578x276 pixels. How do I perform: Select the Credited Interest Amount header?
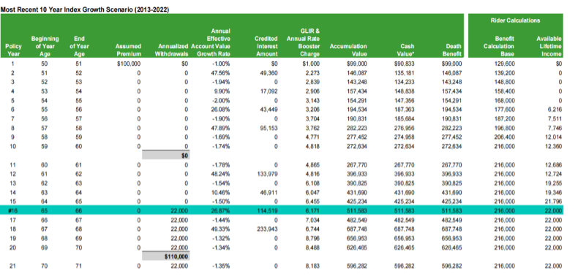click(x=266, y=47)
